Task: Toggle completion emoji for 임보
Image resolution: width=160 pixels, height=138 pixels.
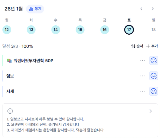Action: 153,76
